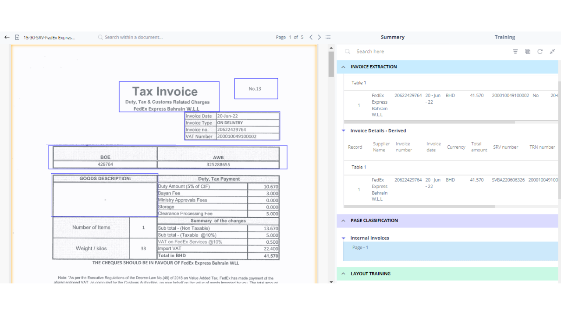561x315 pixels.
Task: Click TRN number column header
Action: pyautogui.click(x=542, y=147)
